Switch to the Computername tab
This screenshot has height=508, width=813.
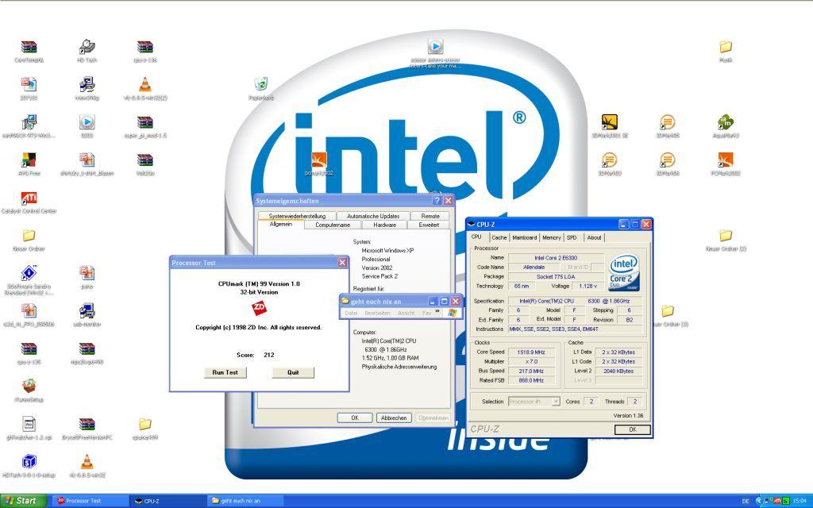pos(333,225)
